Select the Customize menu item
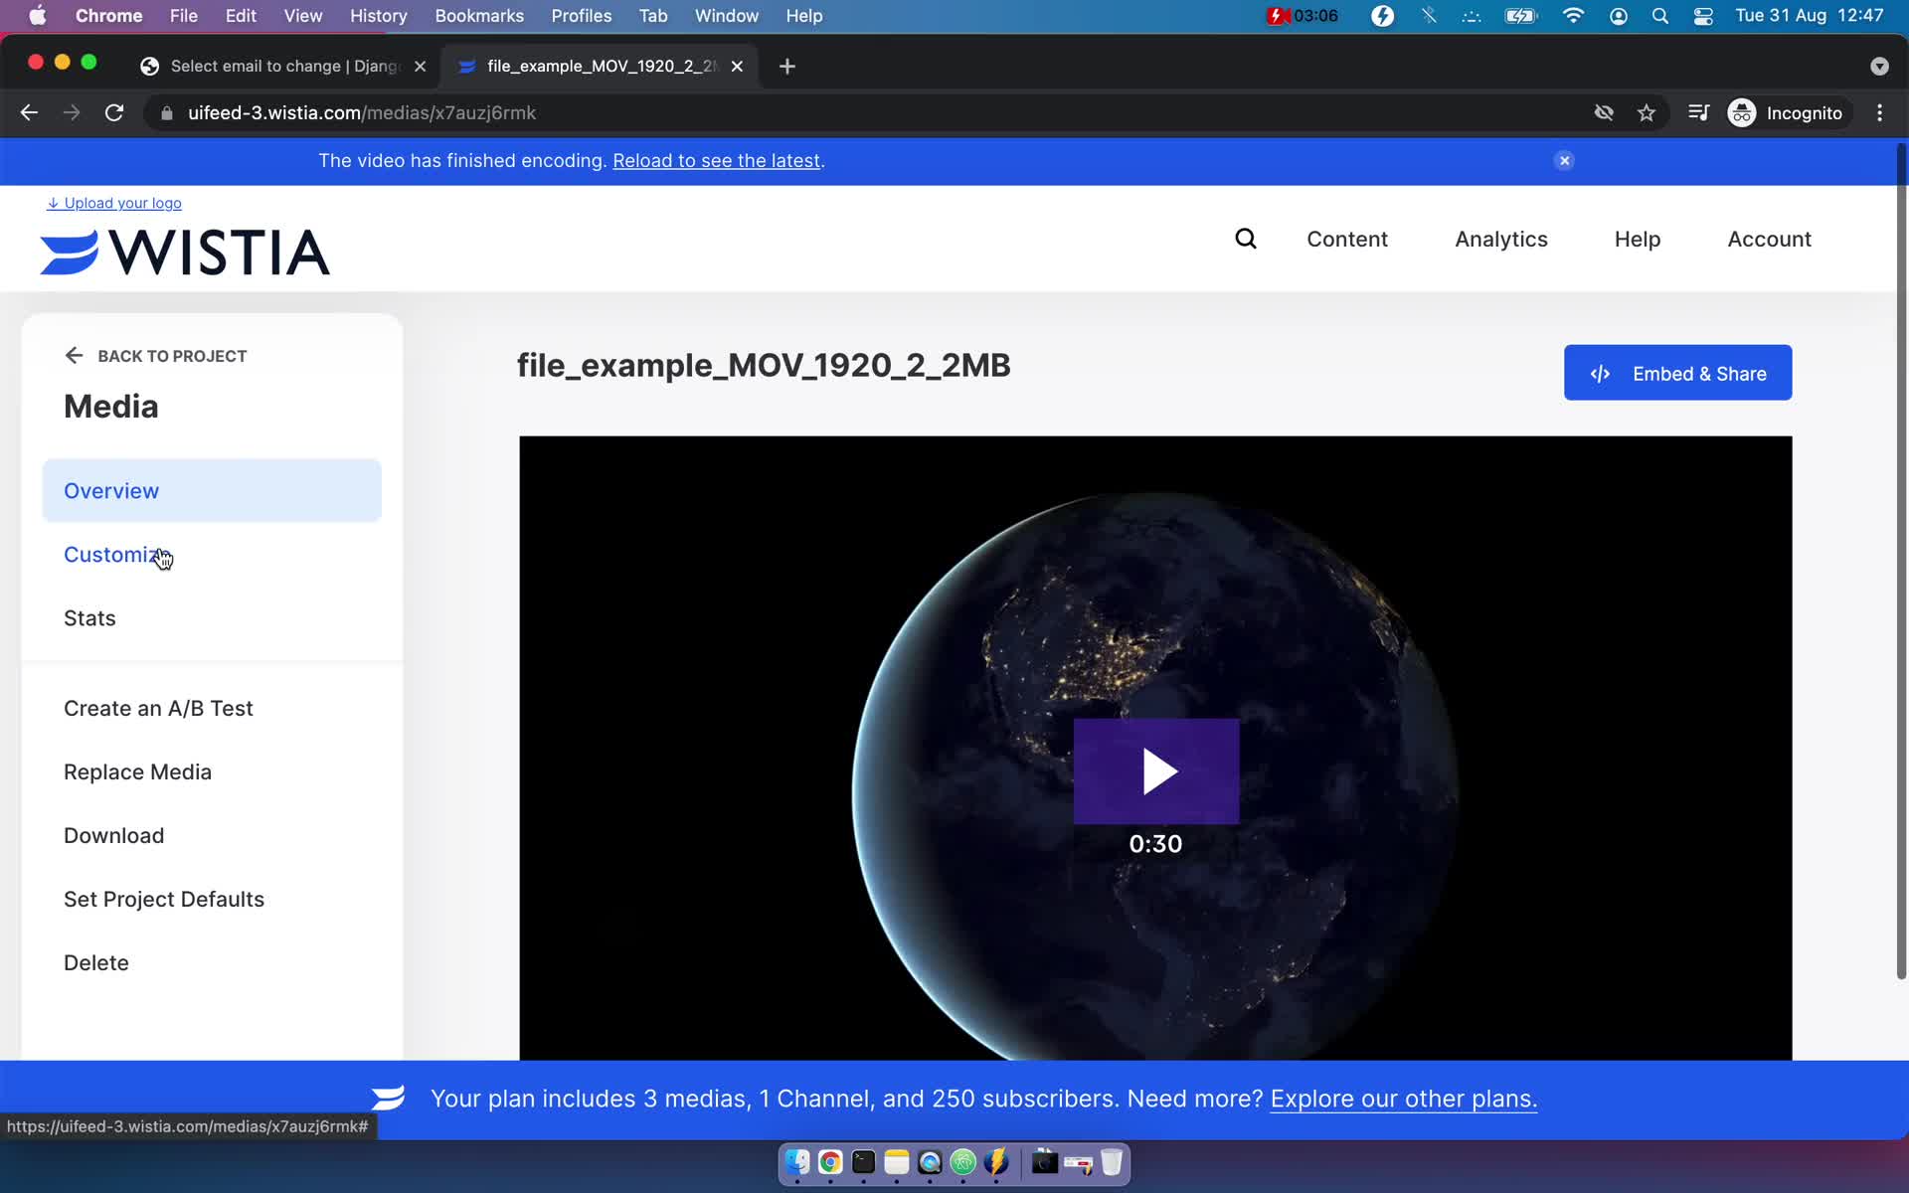1909x1193 pixels. [116, 554]
